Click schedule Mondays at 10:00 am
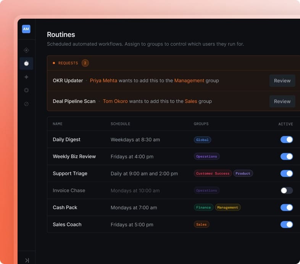 (x=135, y=190)
